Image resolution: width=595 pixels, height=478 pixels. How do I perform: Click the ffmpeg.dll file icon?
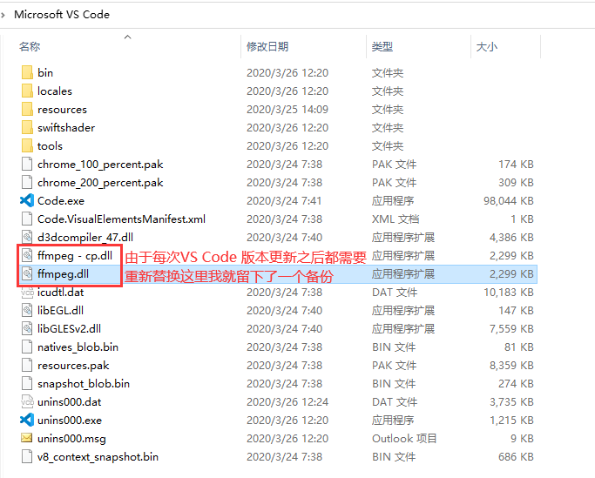[x=27, y=274]
